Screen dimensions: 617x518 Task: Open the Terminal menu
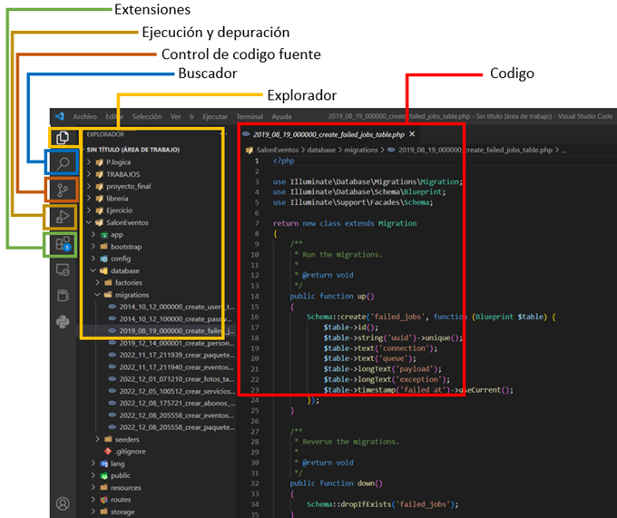point(250,116)
